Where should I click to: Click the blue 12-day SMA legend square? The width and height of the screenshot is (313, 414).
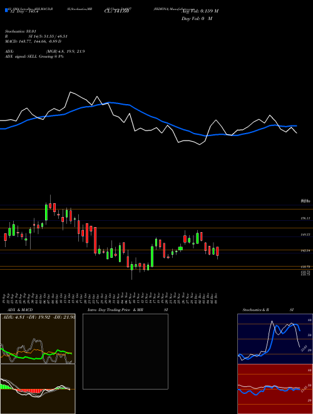pos(6,10)
